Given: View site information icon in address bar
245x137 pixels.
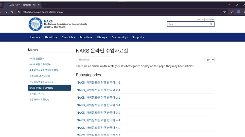Looking at the screenshot, I should tap(19, 12).
